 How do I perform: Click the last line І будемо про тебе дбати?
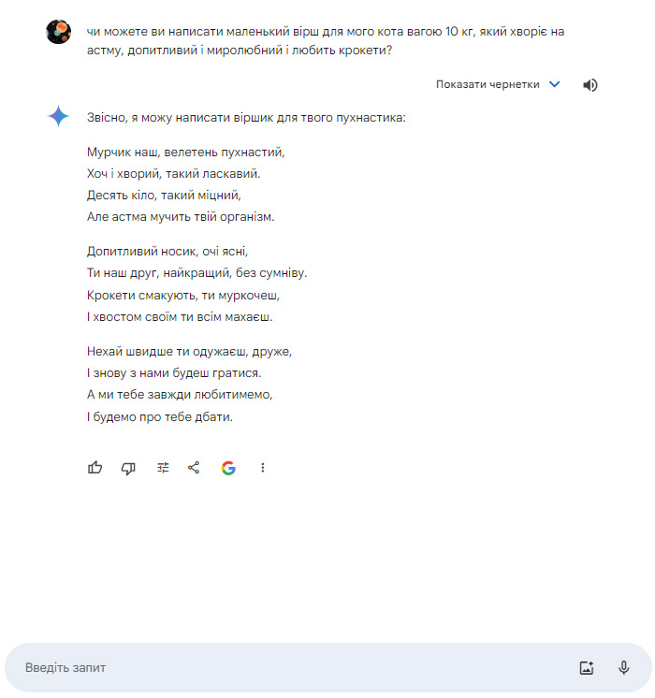160,417
